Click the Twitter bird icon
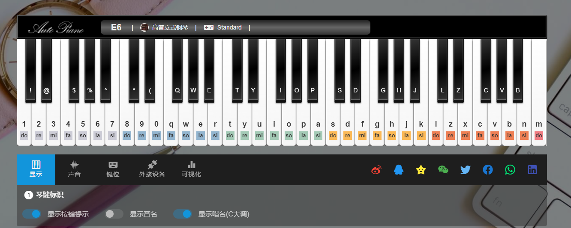This screenshot has height=228, width=571. point(465,170)
